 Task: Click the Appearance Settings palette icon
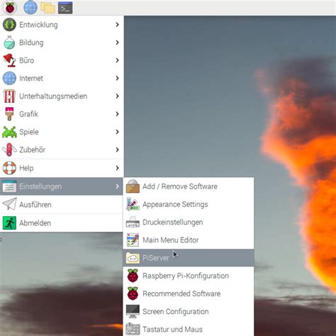tap(133, 204)
